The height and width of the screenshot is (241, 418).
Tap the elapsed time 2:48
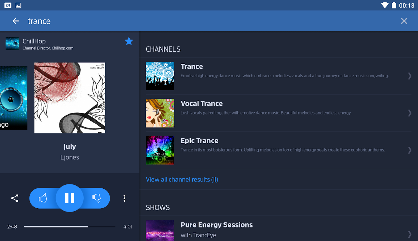click(x=12, y=227)
